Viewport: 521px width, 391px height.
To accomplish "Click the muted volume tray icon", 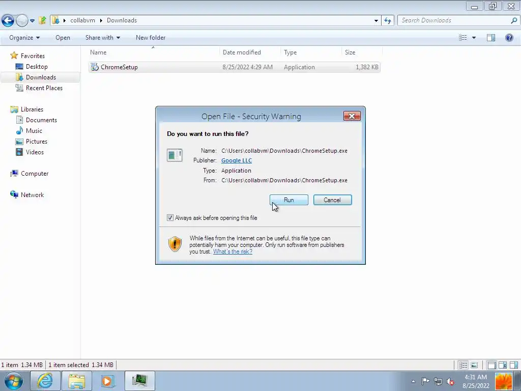I will coord(450,381).
